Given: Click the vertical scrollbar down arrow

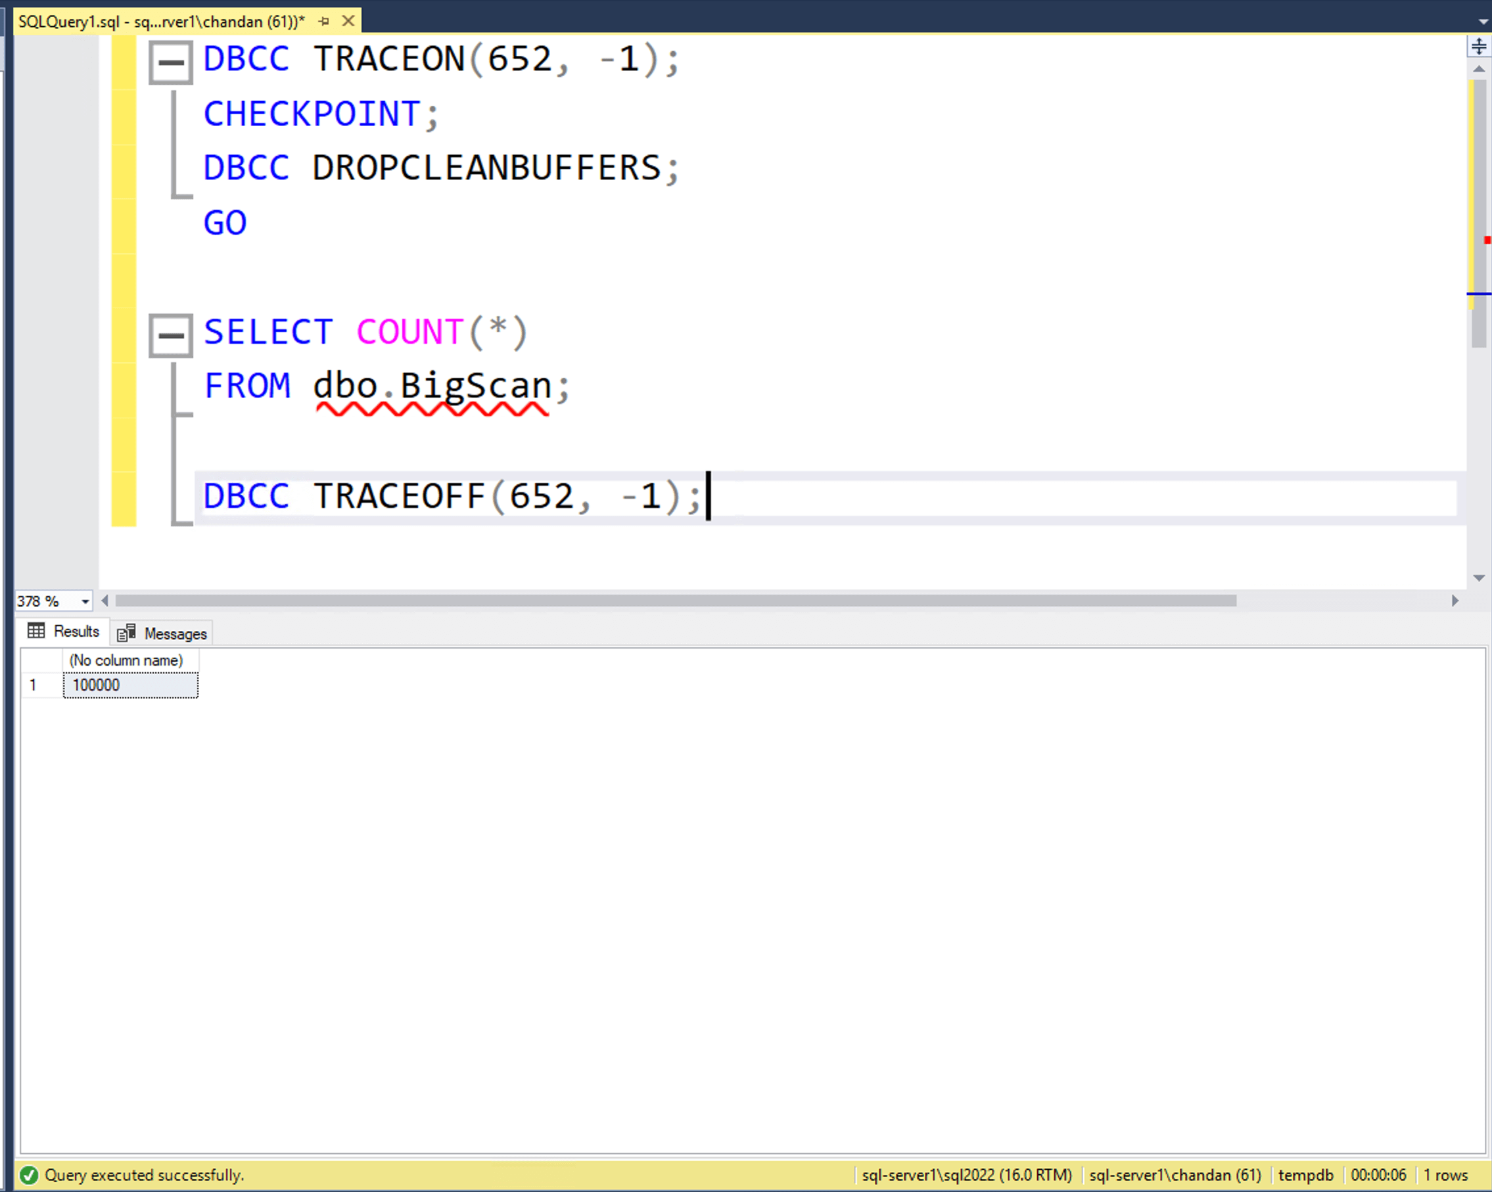Looking at the screenshot, I should point(1479,578).
